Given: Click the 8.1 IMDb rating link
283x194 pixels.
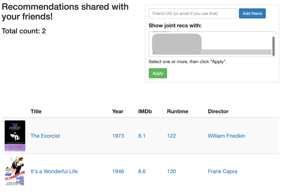Looking at the screenshot, I should click(x=142, y=136).
